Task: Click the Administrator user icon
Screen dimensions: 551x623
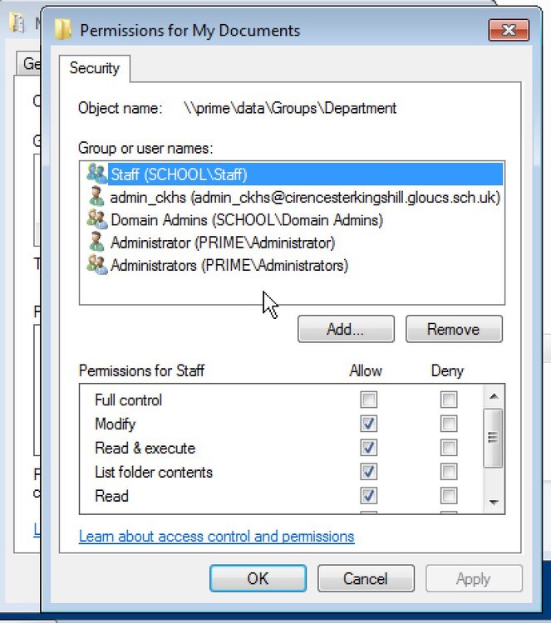Action: (96, 242)
